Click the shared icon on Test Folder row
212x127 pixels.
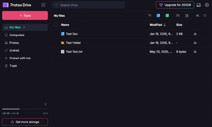click(x=195, y=43)
